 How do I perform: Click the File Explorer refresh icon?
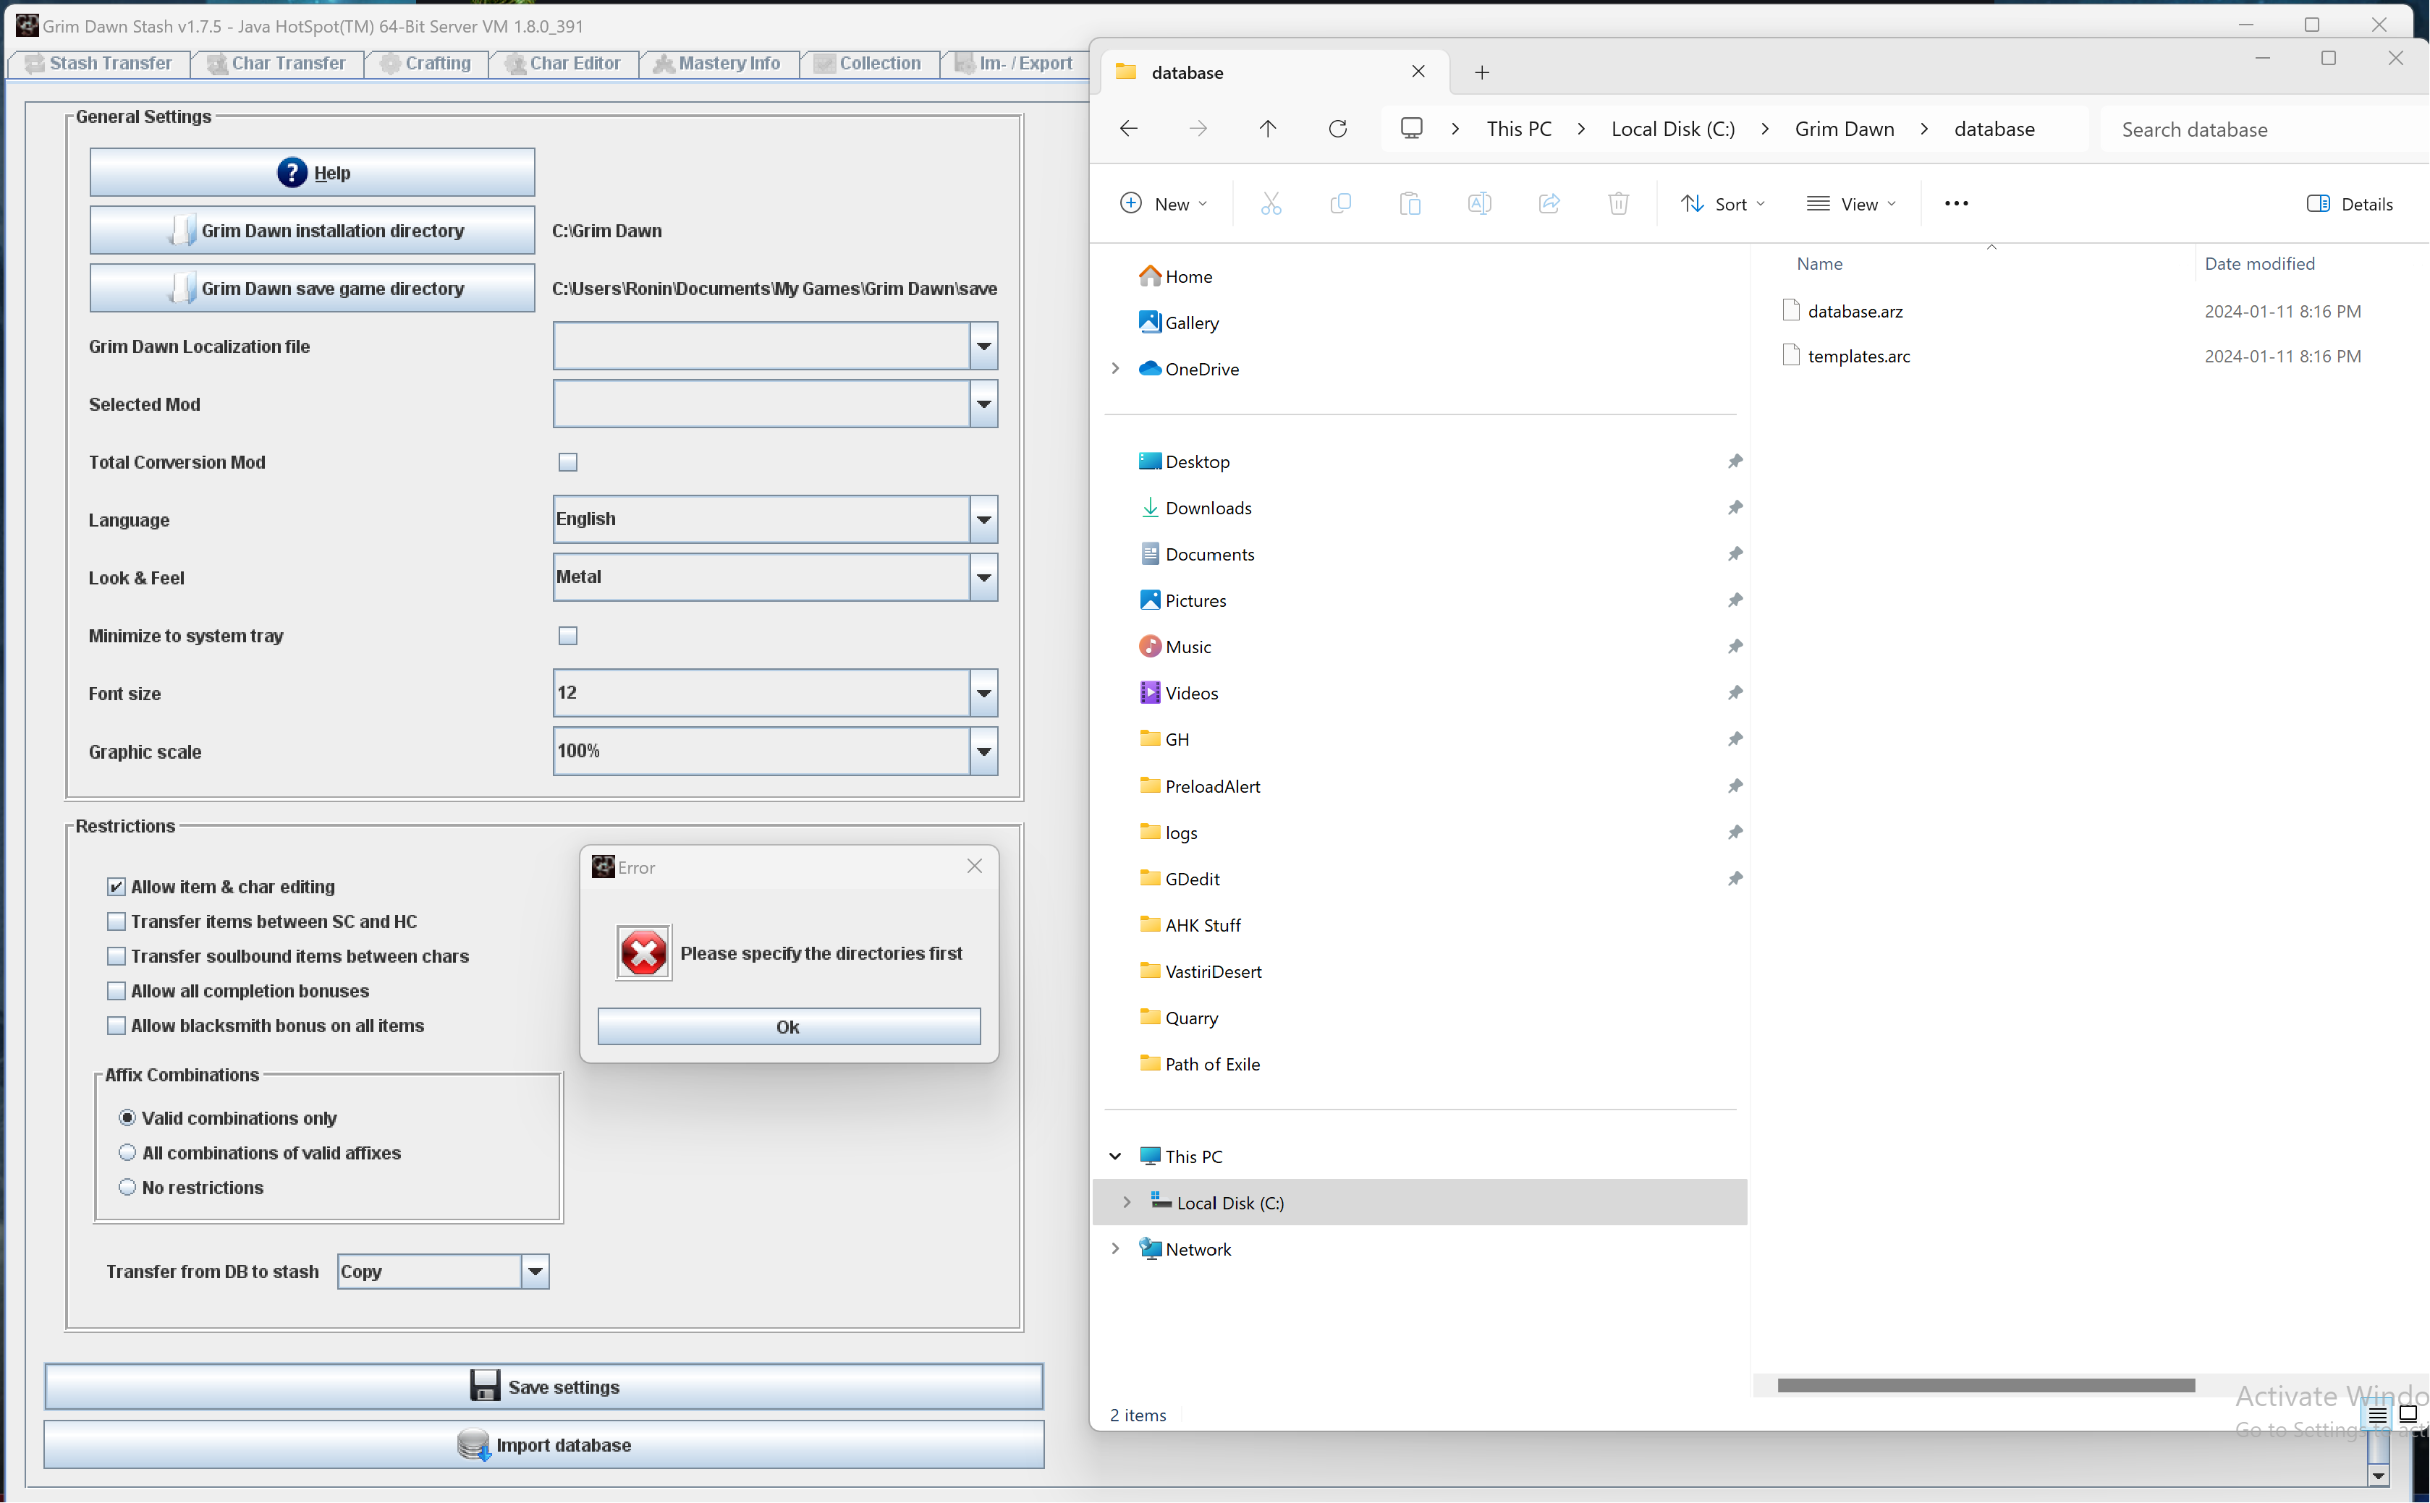1337,129
